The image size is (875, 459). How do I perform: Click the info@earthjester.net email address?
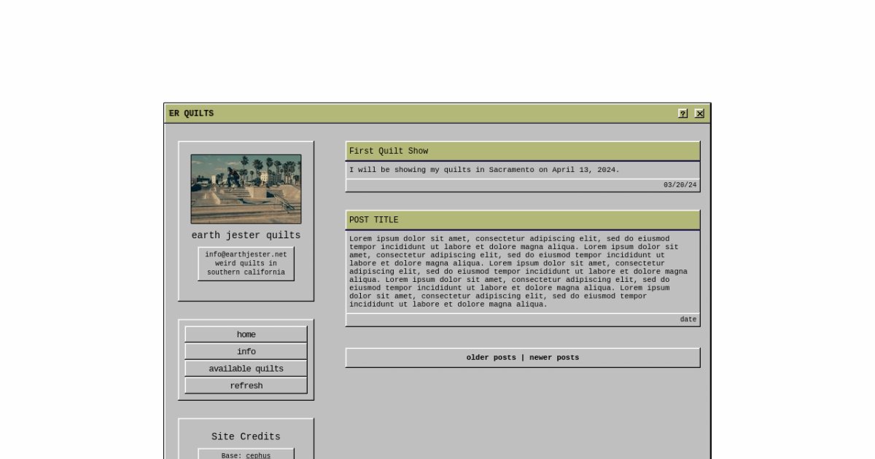(246, 254)
